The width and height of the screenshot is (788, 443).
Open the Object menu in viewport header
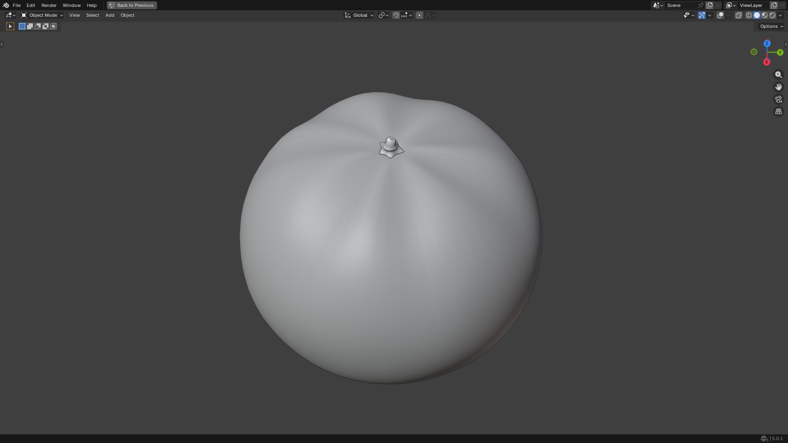pyautogui.click(x=127, y=15)
